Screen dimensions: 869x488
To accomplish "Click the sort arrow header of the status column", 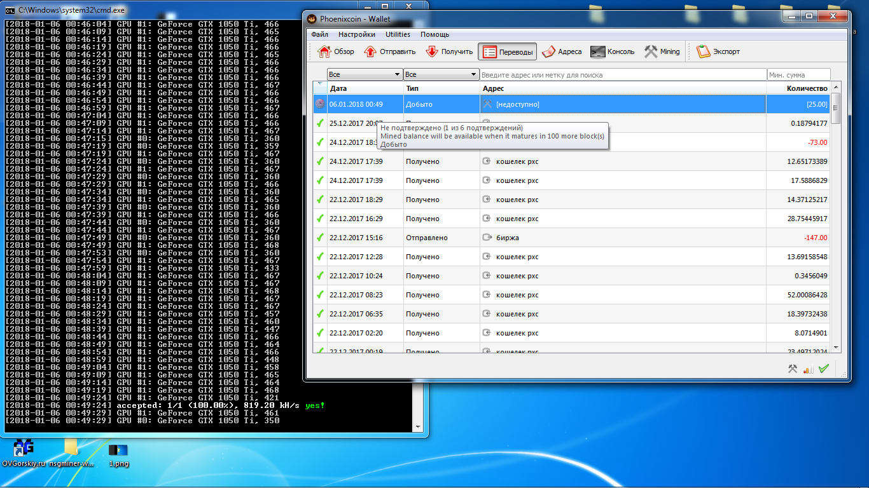I will pos(320,88).
